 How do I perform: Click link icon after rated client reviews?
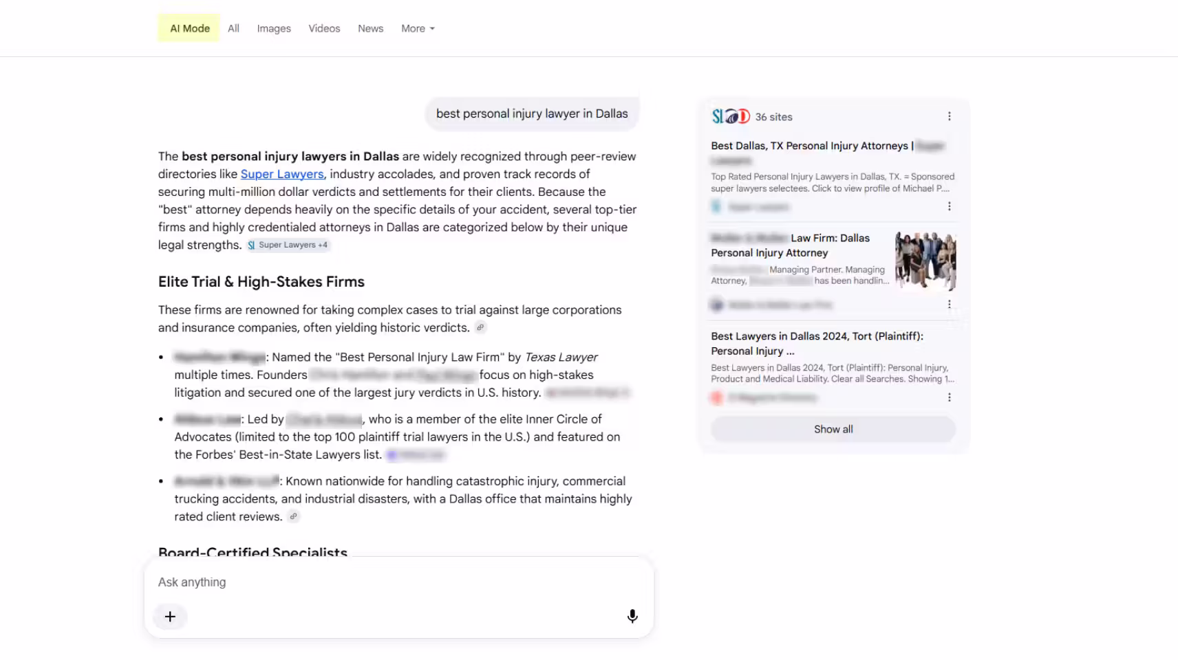click(293, 516)
